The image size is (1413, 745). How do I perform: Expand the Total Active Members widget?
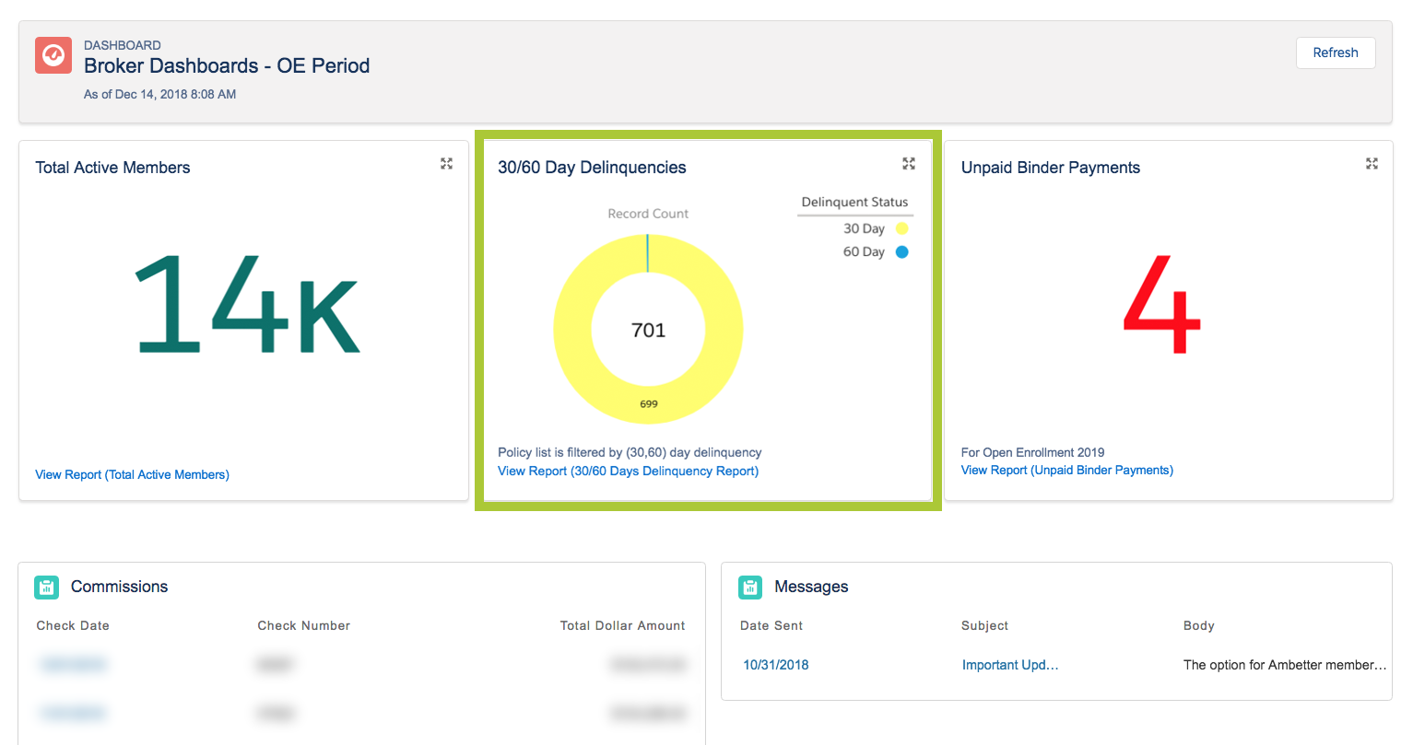(x=446, y=164)
